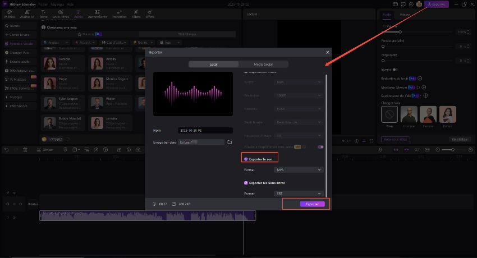Click the folder icon beside save path
Screen dimensions: 477x258
(230, 142)
